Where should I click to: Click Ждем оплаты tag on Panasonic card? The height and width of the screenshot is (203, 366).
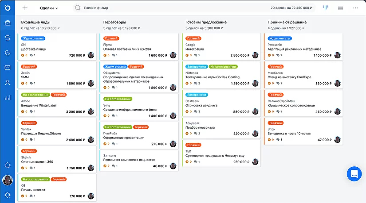(x=279, y=38)
